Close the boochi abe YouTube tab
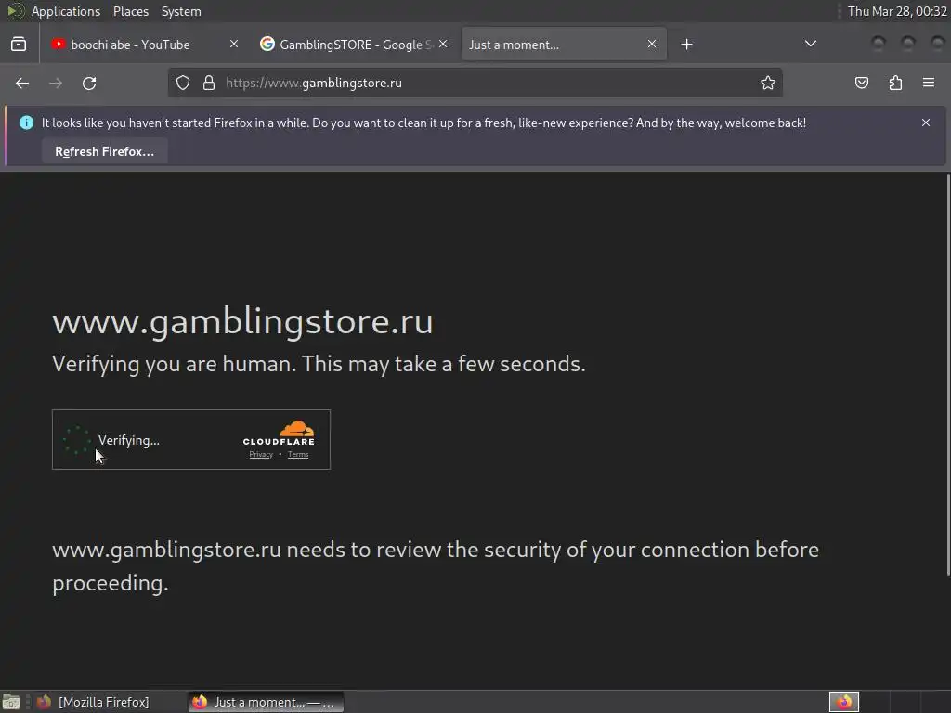Screen dimensions: 951x713 (234, 45)
